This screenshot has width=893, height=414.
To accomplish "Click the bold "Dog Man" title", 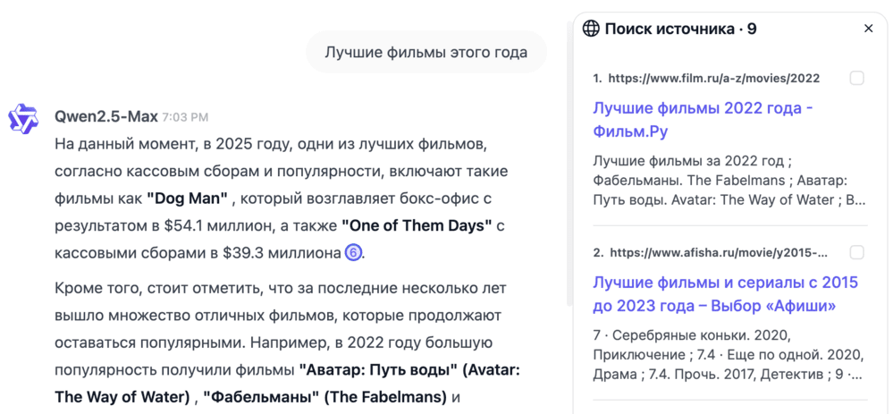I will pos(188,198).
